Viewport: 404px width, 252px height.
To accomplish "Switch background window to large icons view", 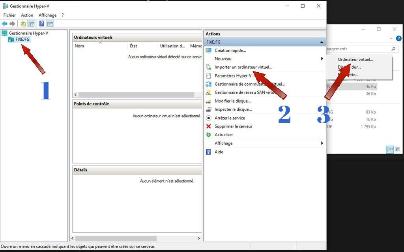I will (398, 149).
